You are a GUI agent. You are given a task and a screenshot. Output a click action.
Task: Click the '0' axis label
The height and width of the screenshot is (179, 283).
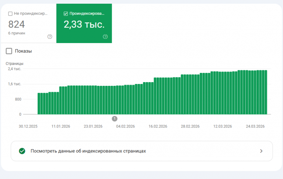[20, 114]
